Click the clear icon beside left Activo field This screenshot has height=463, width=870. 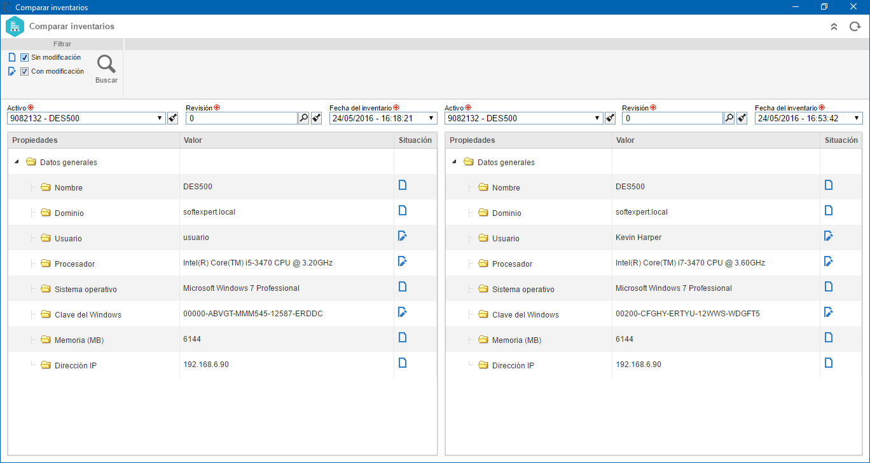[172, 118]
